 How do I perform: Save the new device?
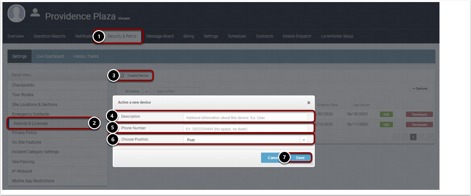point(300,158)
